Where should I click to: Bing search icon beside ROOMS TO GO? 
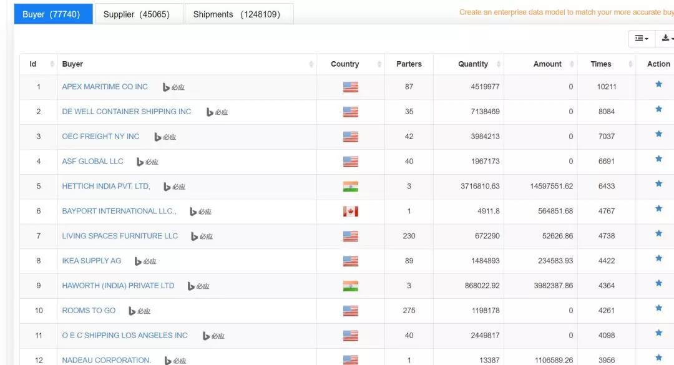[x=139, y=311]
